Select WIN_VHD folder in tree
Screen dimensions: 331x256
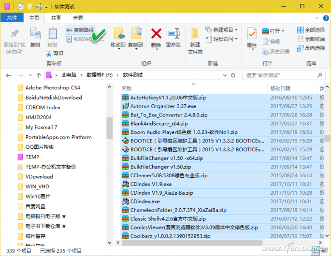coord(33,186)
